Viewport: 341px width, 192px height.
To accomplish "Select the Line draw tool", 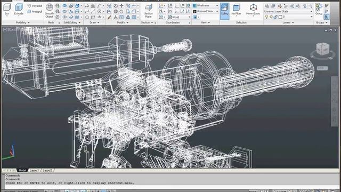I will click(x=93, y=11).
